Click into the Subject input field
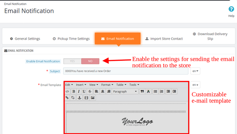Screen dimensions: 237x134 126,71
